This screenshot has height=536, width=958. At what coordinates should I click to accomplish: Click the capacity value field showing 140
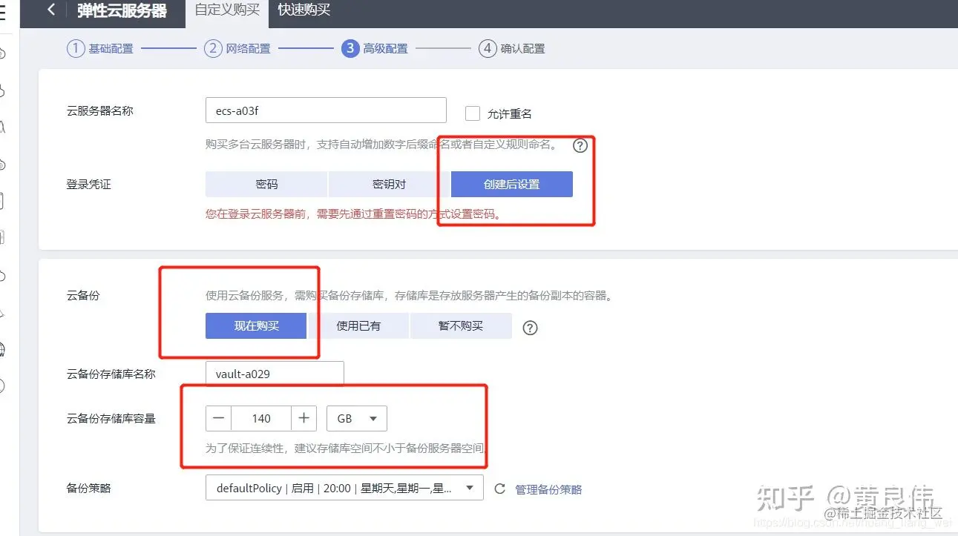(x=261, y=418)
